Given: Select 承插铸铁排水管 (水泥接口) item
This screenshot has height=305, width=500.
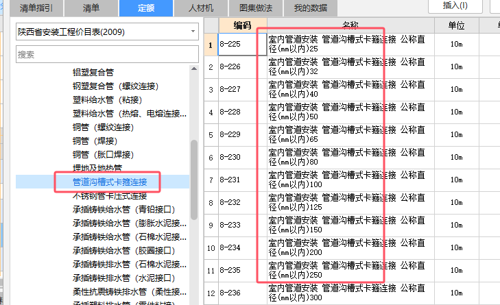Looking at the screenshot, I should click(x=123, y=278).
